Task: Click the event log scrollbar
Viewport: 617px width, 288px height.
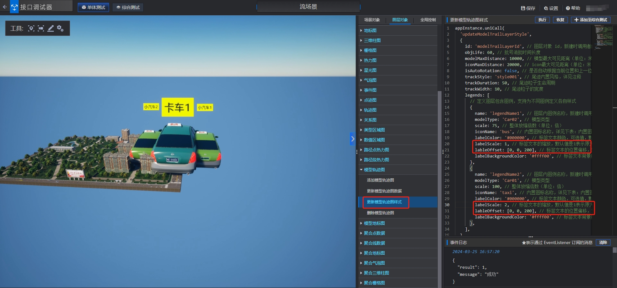Action: (614, 250)
